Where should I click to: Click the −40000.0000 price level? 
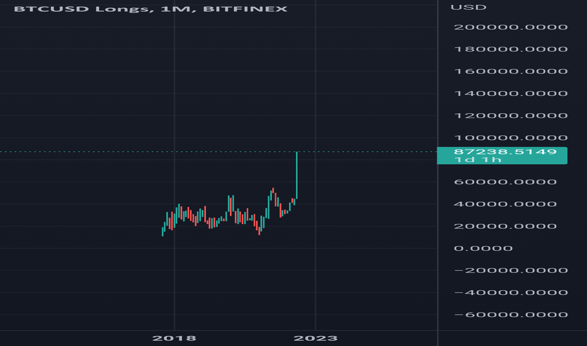tap(511, 292)
